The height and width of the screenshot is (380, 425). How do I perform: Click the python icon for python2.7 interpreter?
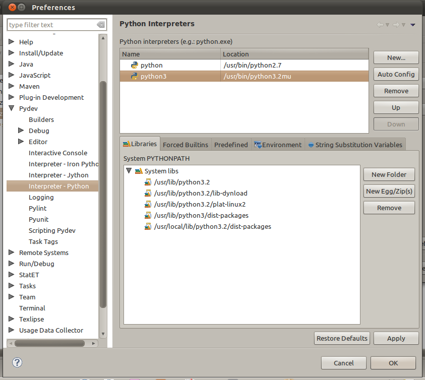tap(134, 65)
